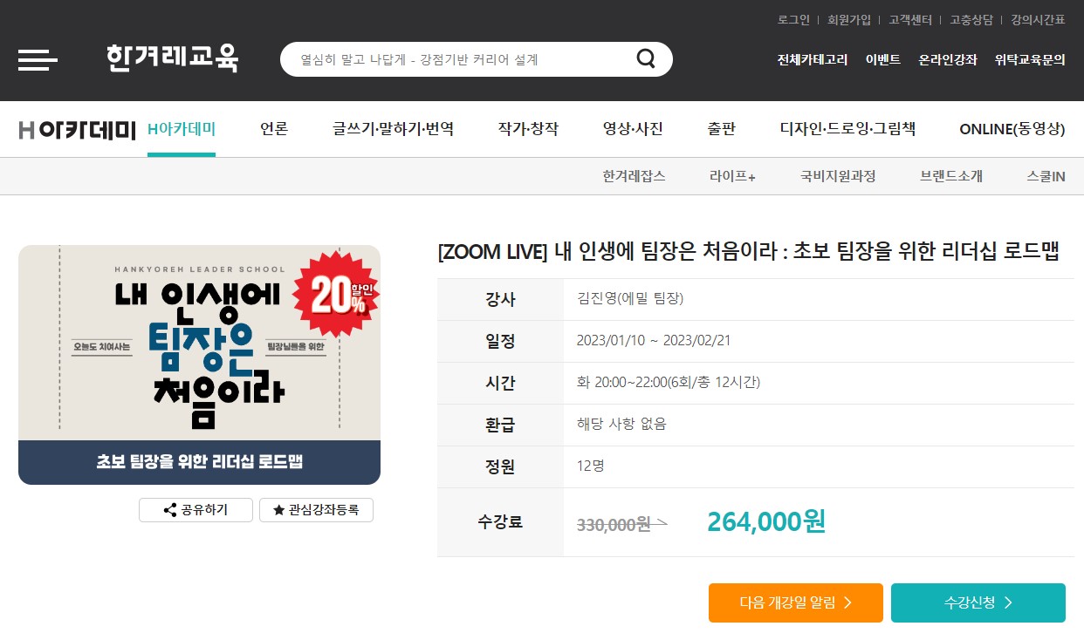Image resolution: width=1084 pixels, height=633 pixels.
Task: Go to 이벤트 page
Action: (883, 59)
